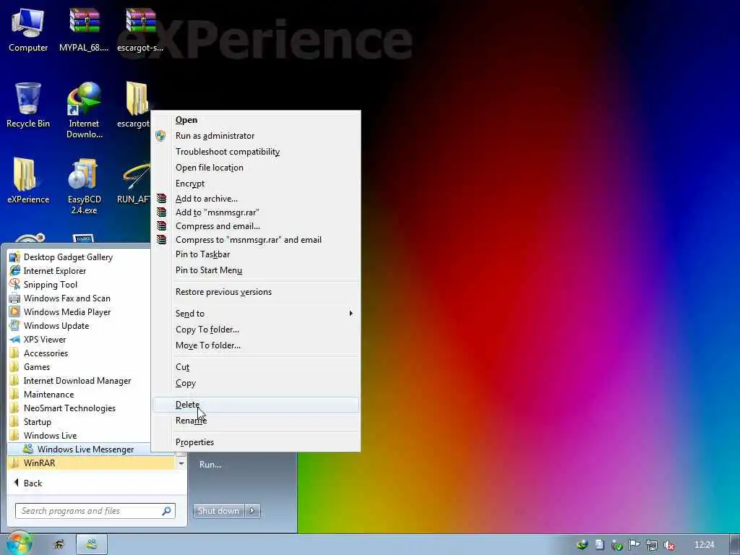Viewport: 740px width, 555px height.
Task: Click the taskbar clock showing 12:24
Action: pyautogui.click(x=704, y=545)
